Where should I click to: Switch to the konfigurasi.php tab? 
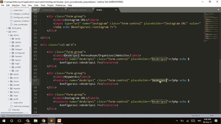(x=51, y=10)
